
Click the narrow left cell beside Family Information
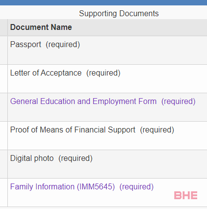3,192
